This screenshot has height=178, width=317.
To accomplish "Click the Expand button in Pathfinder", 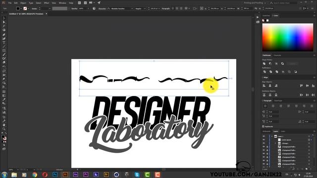I will (292, 64).
